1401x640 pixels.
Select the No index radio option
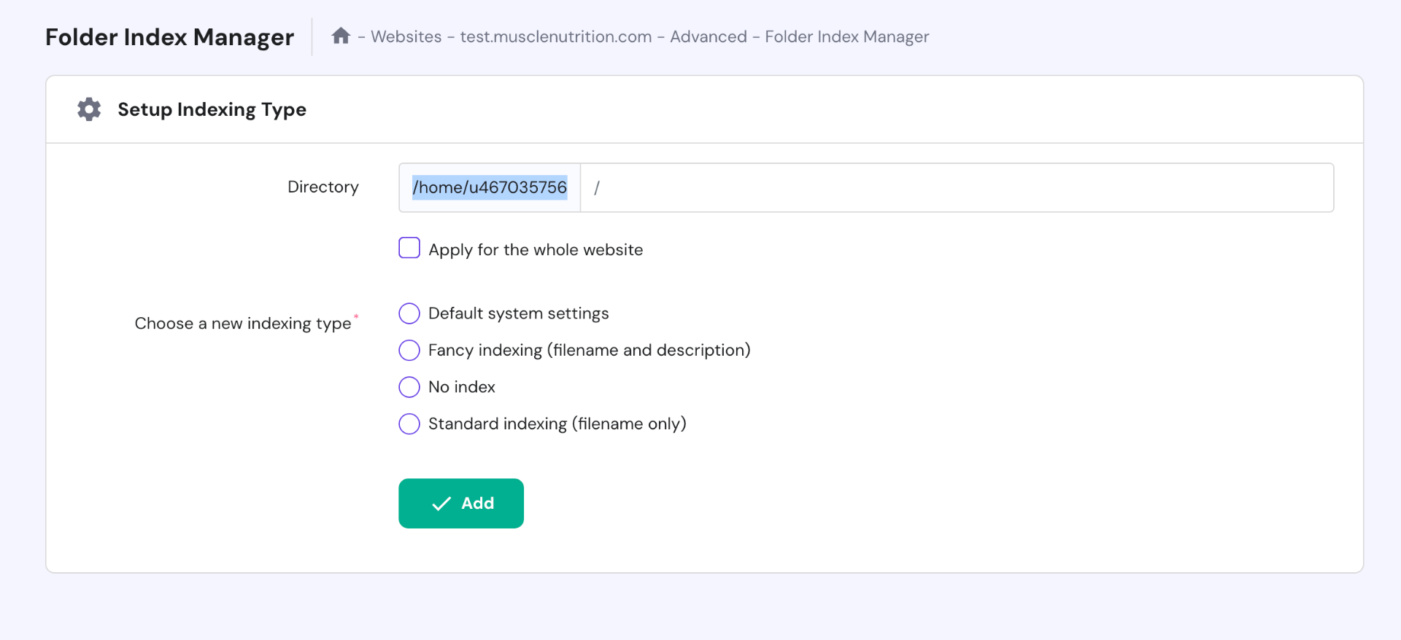tap(409, 387)
